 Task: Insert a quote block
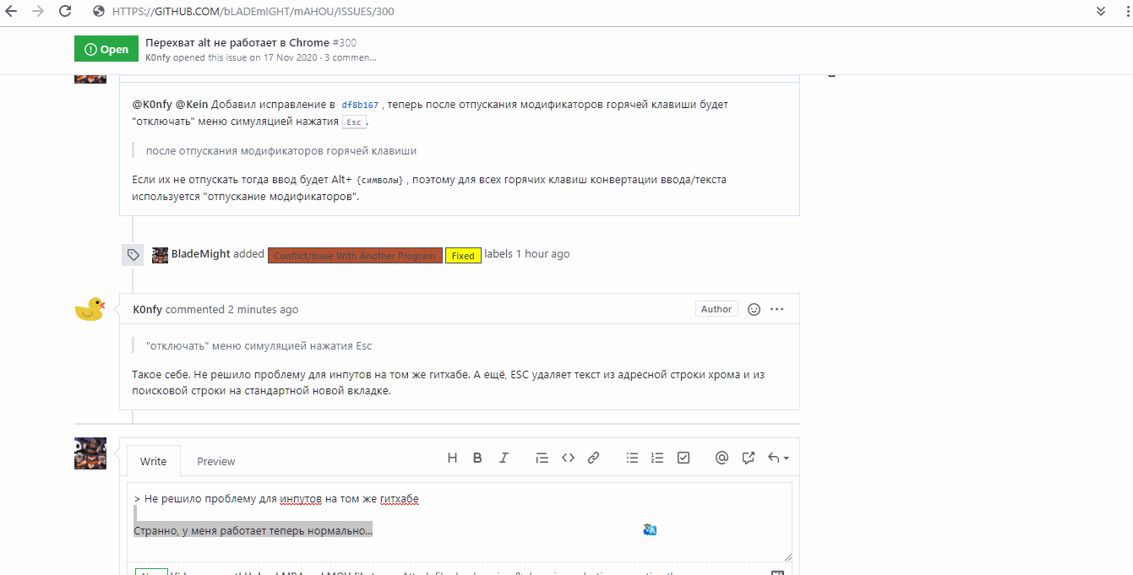542,458
